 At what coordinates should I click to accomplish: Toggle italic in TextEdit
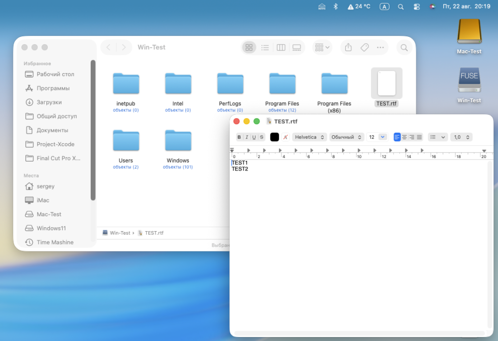[x=247, y=137]
